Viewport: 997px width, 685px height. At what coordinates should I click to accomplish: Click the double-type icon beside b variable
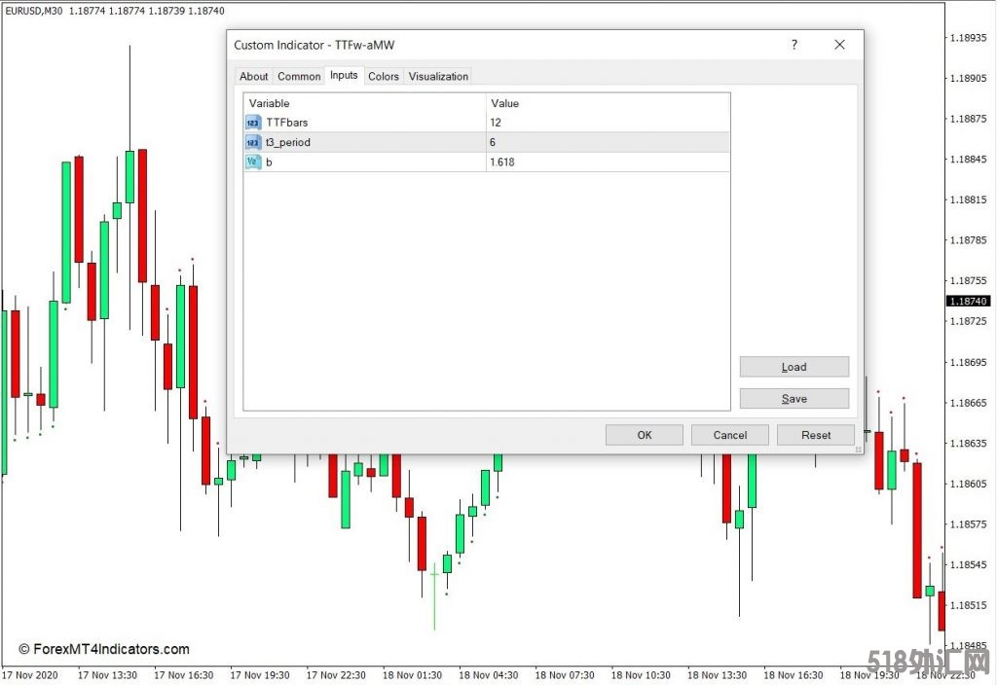click(253, 162)
